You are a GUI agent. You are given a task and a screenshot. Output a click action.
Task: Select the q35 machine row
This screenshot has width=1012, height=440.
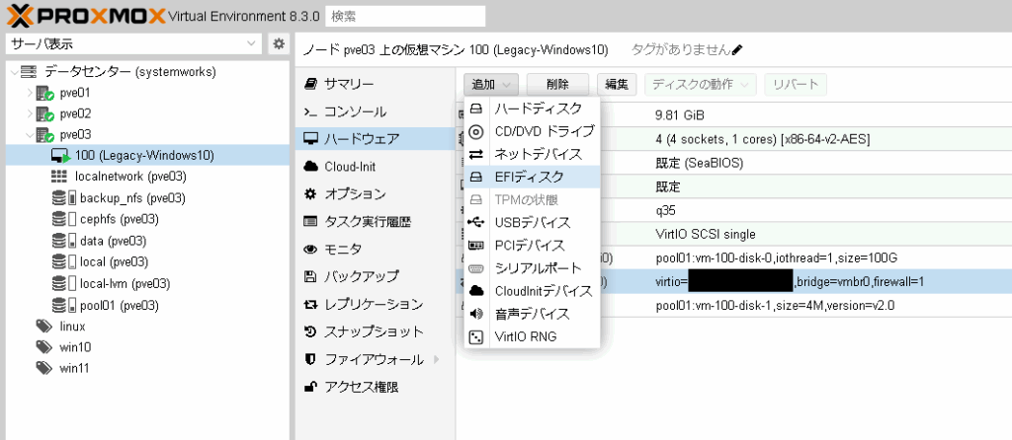click(x=734, y=210)
